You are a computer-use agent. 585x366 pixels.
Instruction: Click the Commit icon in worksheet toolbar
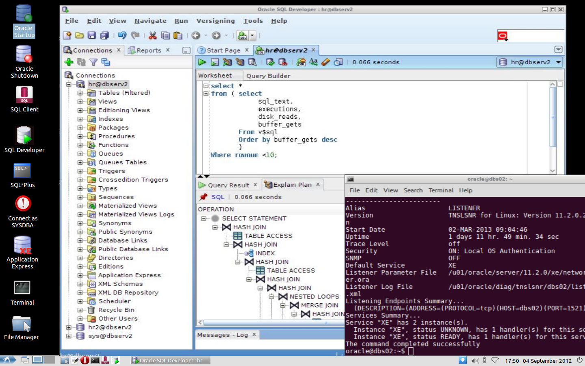[270, 62]
